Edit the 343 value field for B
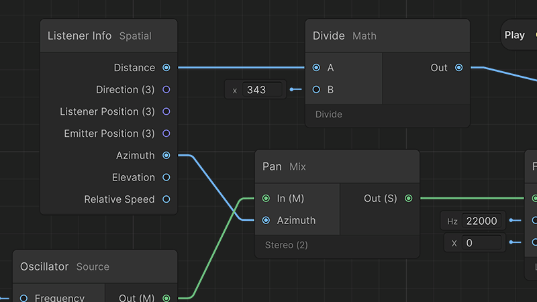The height and width of the screenshot is (302, 537). [x=262, y=90]
